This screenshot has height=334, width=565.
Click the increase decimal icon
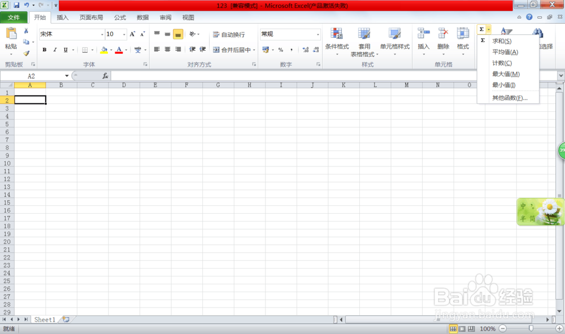(306, 50)
